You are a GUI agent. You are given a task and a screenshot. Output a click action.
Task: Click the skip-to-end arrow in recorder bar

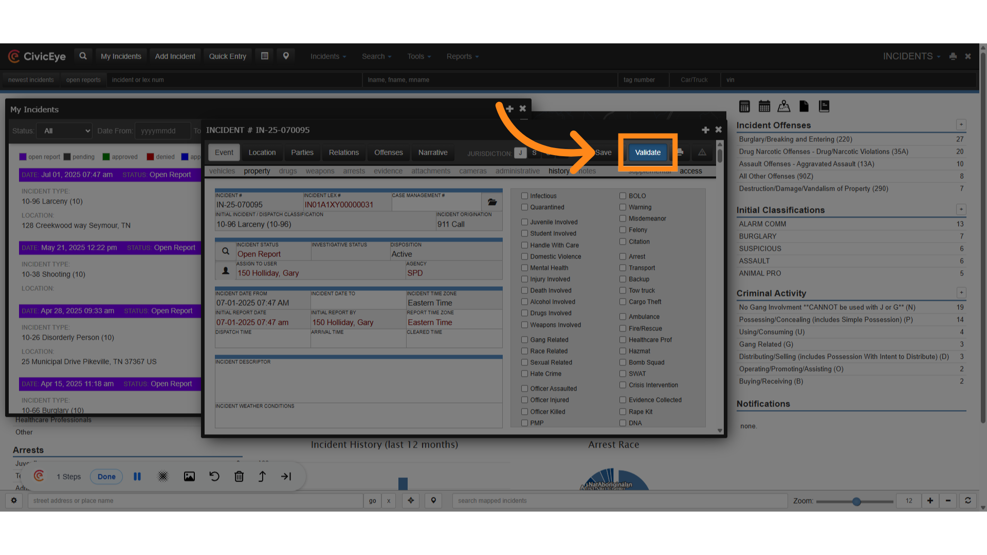286,476
